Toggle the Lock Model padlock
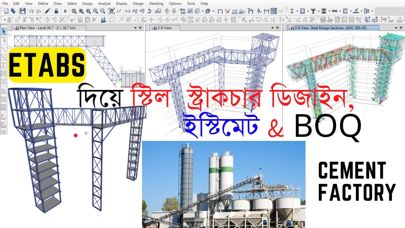Screen dimensions: 405x228 point(56,11)
